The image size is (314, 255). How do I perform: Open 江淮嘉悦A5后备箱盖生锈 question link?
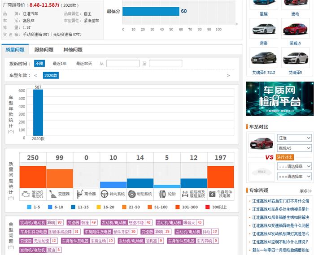click(x=280, y=217)
